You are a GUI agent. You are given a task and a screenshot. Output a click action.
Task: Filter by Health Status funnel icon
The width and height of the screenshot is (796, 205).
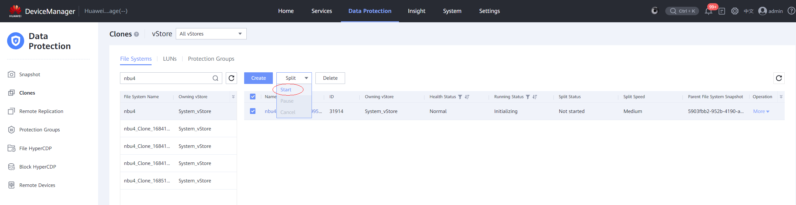(460, 97)
